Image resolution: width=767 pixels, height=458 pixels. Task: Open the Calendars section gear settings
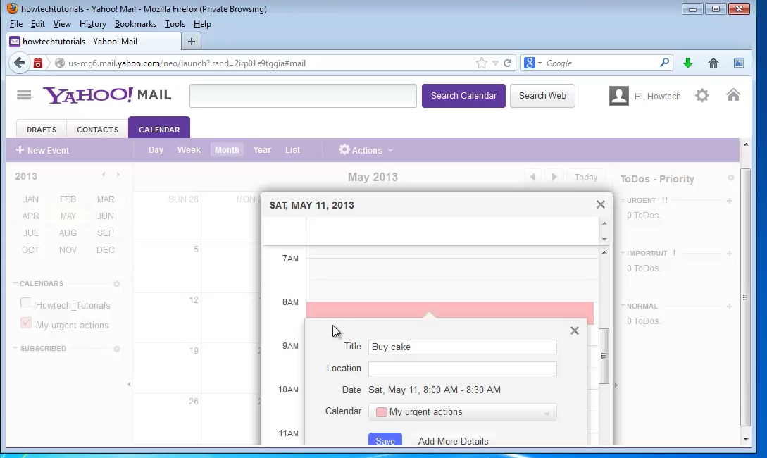click(117, 284)
